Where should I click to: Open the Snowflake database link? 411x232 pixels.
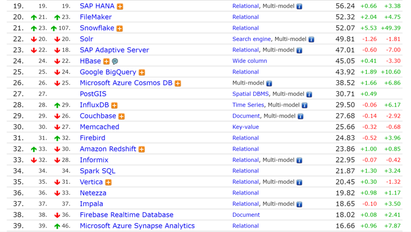click(97, 28)
